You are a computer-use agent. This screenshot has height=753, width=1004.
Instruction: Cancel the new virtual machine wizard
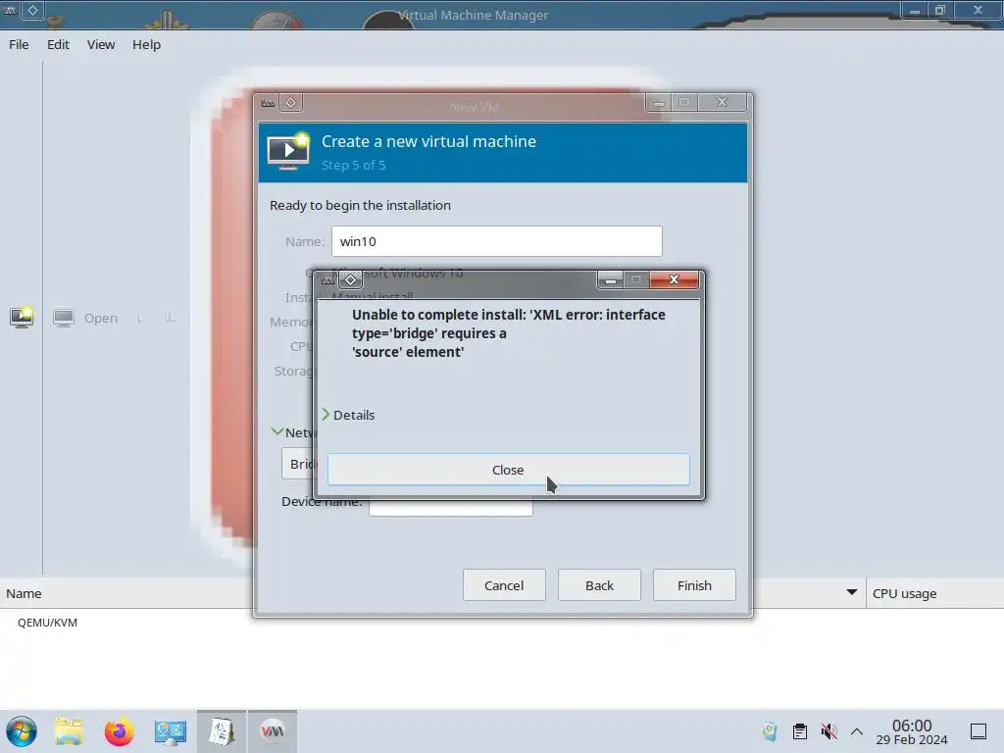pos(504,585)
